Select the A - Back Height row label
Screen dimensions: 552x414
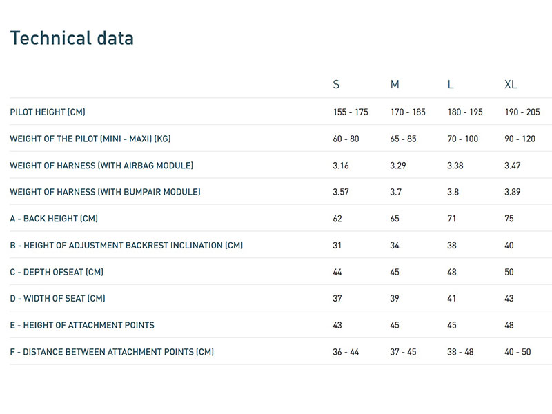coord(54,219)
